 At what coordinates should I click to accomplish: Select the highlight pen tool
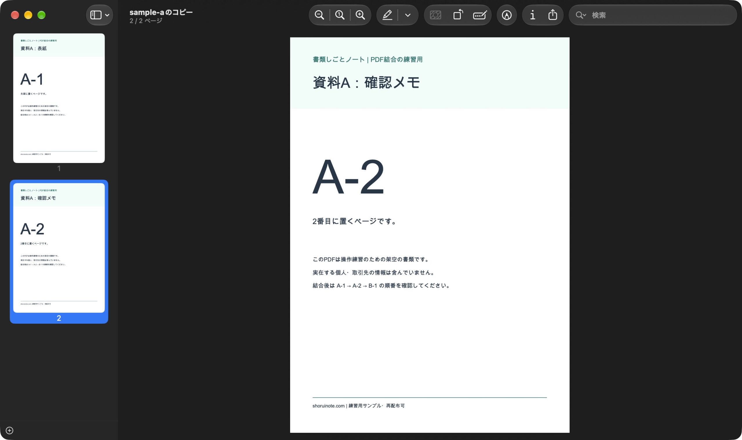pos(387,15)
